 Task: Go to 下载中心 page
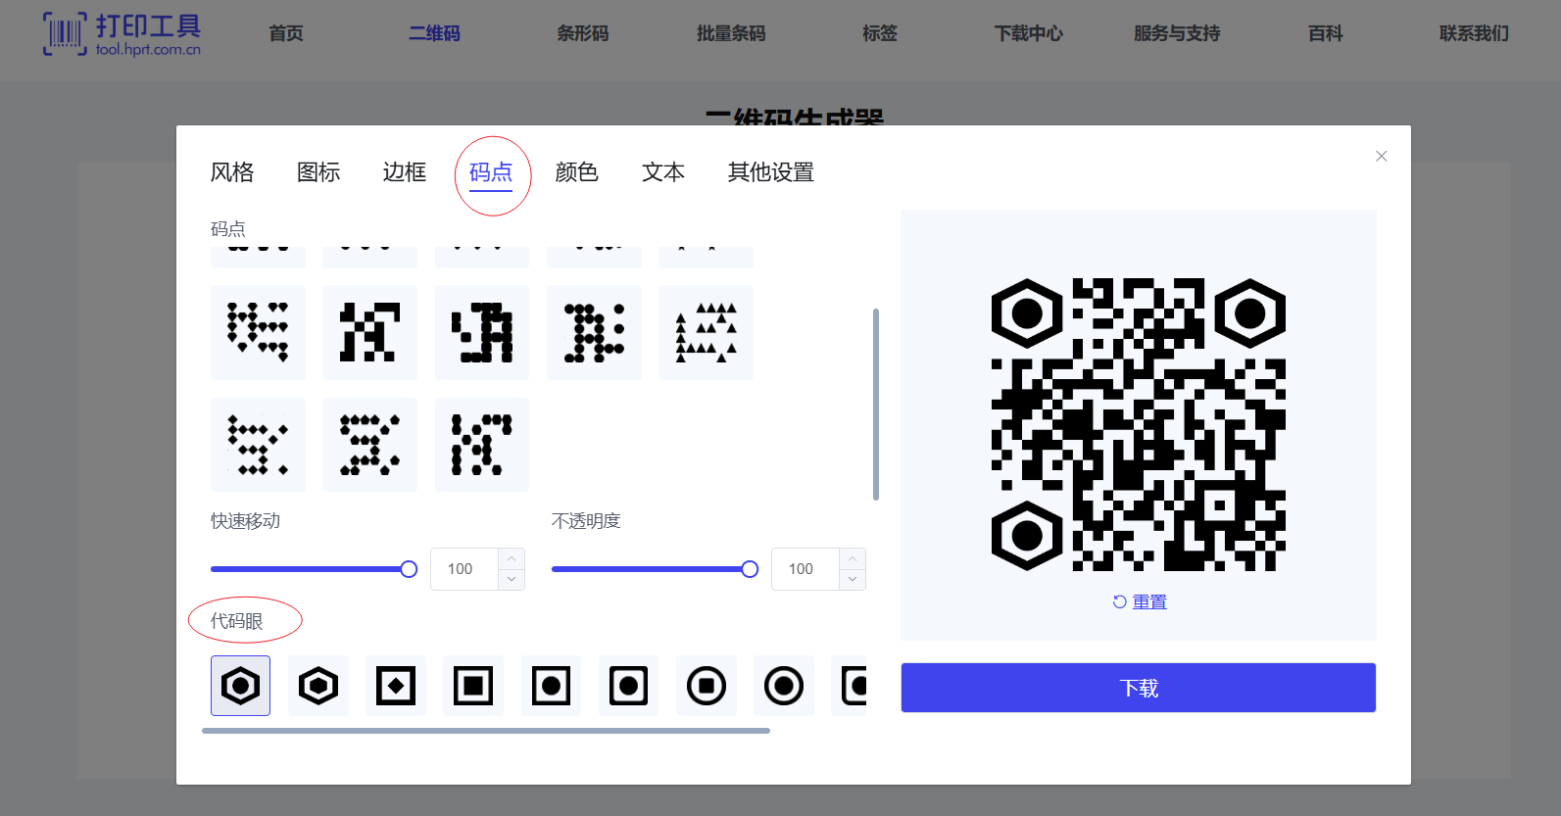(1028, 33)
